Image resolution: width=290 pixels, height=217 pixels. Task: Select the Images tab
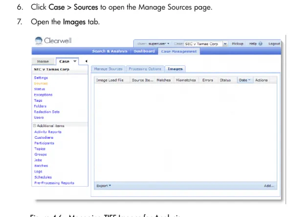point(175,69)
